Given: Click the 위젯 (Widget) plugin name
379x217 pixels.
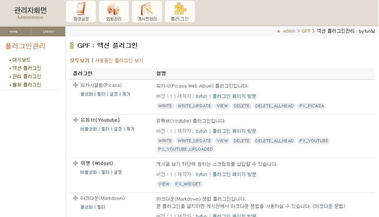Looking at the screenshot, I should coord(97,164).
